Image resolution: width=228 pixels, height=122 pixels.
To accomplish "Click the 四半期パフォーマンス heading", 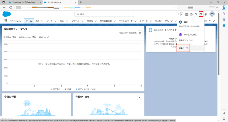I will pyautogui.click(x=15, y=29).
